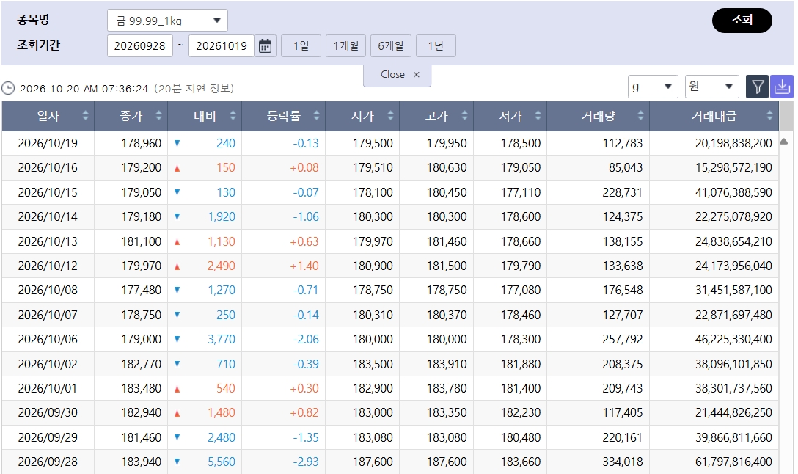Open the currency unit dropdown 원
Screen dimensions: 798x474
pos(711,87)
